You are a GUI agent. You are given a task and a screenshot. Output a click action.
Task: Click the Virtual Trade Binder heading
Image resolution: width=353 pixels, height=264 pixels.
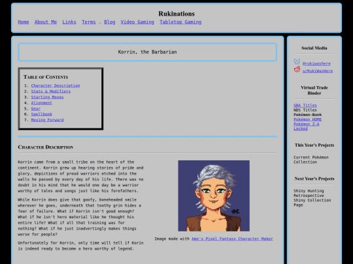point(314,90)
